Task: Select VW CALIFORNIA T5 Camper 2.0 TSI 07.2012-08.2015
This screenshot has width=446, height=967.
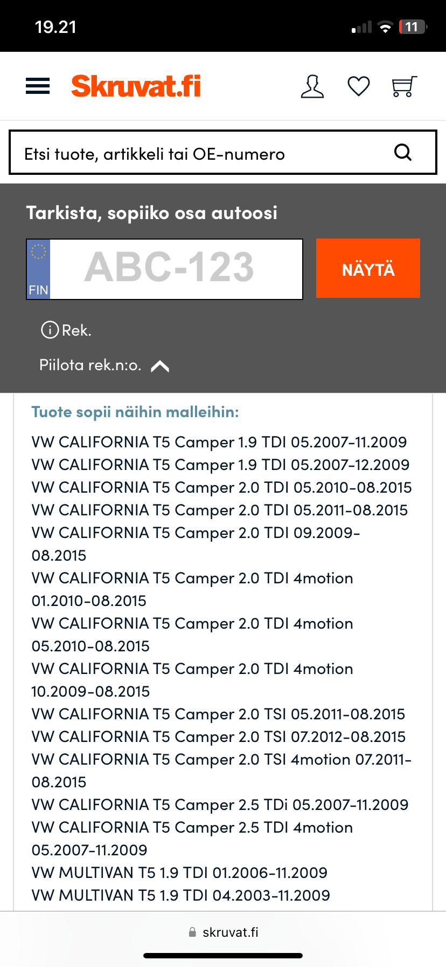Action: [x=218, y=737]
